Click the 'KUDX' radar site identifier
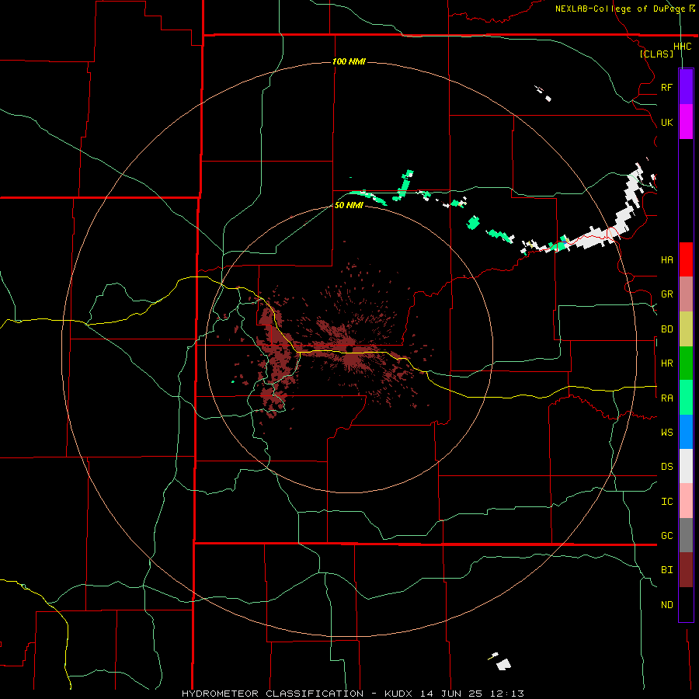 398,694
